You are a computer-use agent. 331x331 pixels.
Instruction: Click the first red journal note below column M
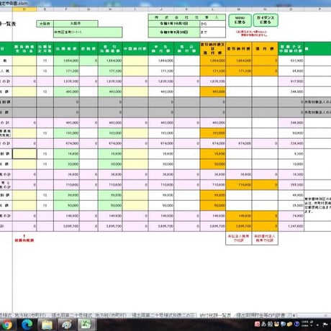click(239, 238)
